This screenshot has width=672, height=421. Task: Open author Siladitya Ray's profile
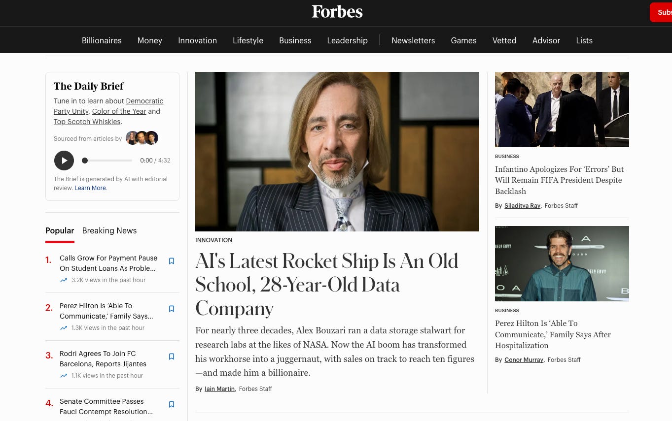[522, 206]
